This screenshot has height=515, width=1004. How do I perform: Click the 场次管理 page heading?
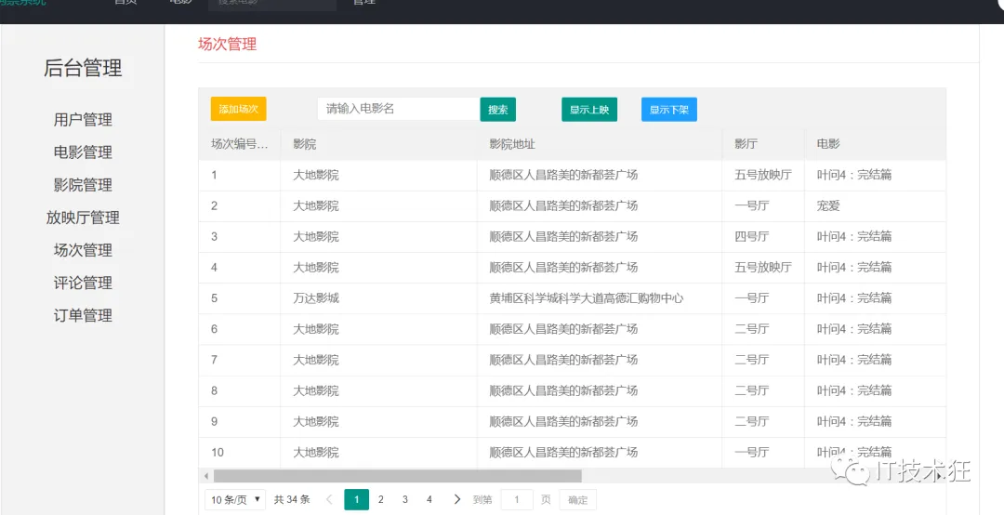coord(228,45)
